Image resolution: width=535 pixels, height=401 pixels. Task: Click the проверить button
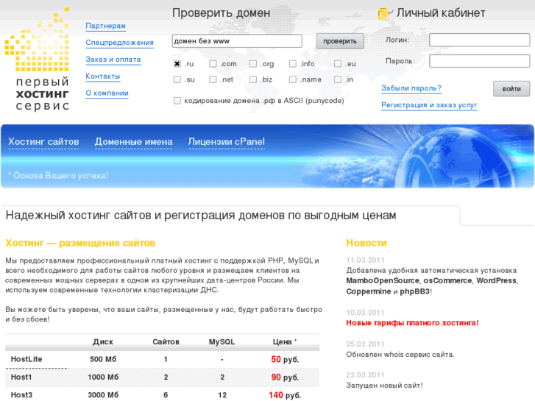point(340,41)
